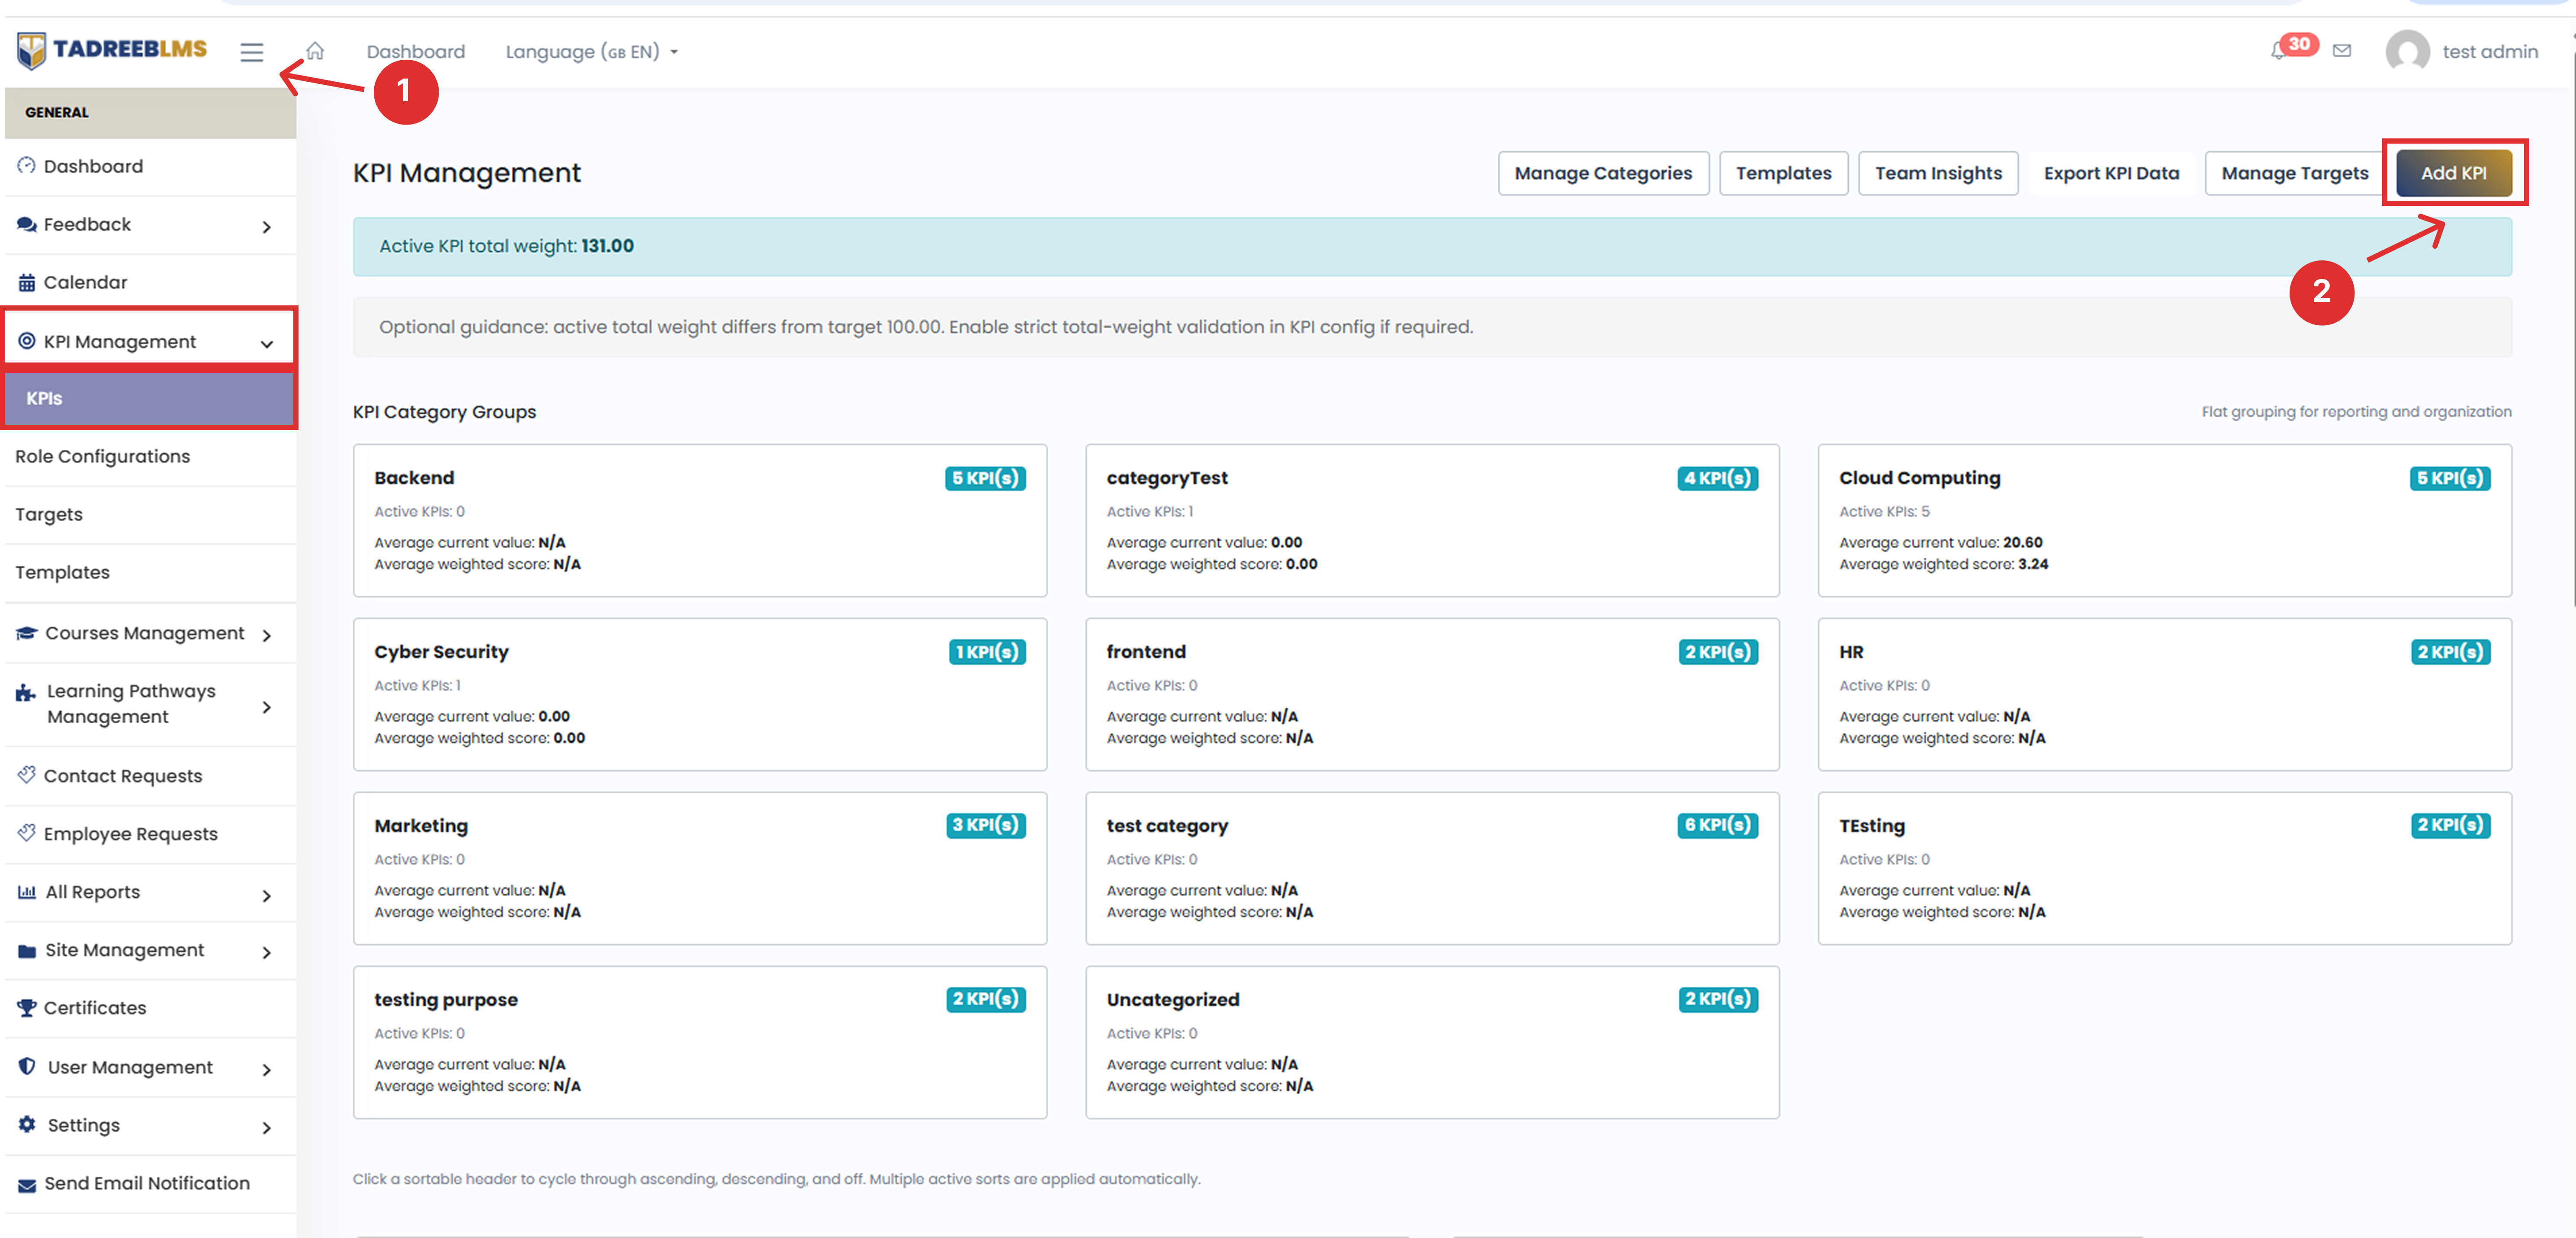Open the Language (GB EN) dropdown

click(591, 52)
